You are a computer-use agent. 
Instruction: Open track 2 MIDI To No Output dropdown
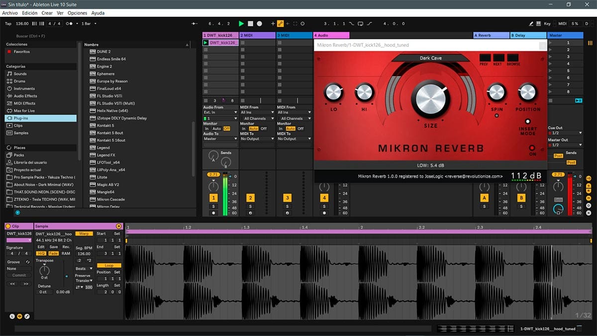click(x=257, y=139)
